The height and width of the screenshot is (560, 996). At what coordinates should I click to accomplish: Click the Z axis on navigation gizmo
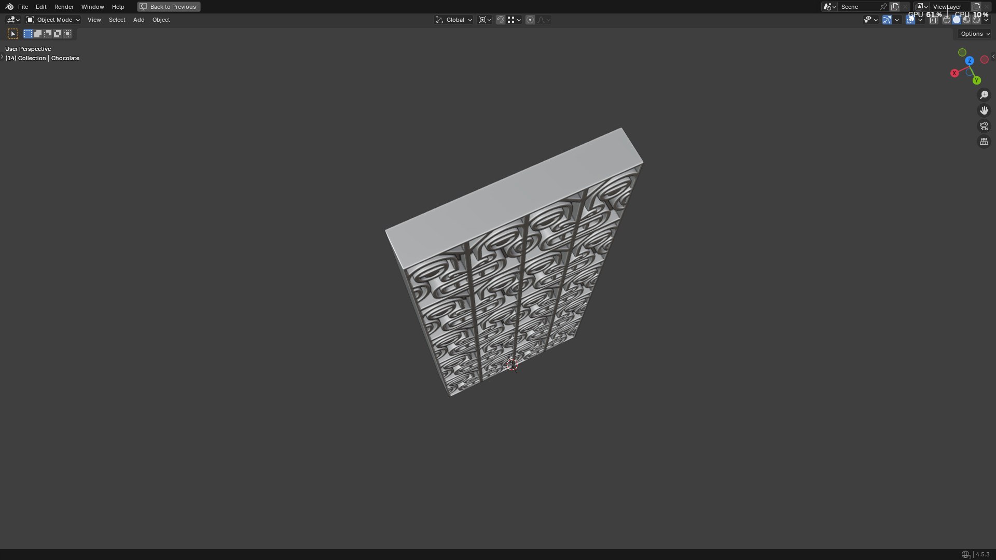(x=969, y=61)
